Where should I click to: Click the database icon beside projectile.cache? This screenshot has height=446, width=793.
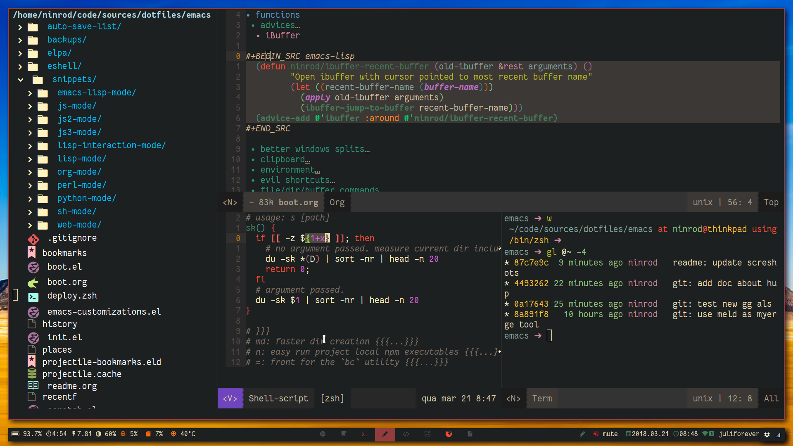[32, 374]
